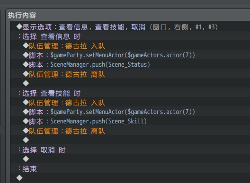Select second 队伍管理:德古拉 离队 command

130,131
